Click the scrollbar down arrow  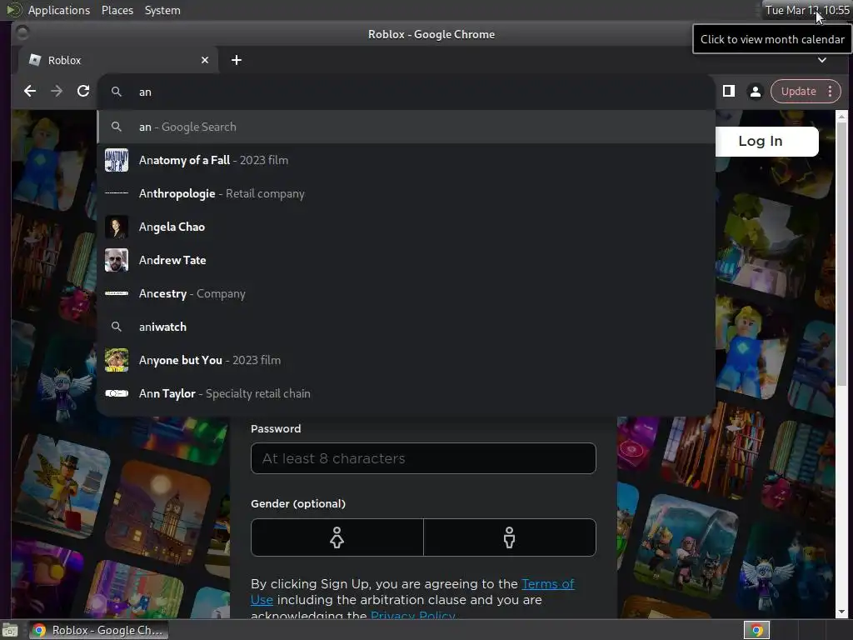click(x=841, y=612)
